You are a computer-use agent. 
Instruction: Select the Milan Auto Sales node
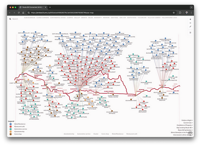pyautogui.click(x=50, y=65)
